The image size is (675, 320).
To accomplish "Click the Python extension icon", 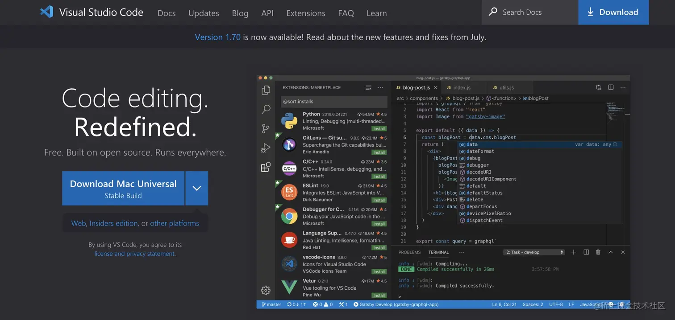I will (x=289, y=121).
